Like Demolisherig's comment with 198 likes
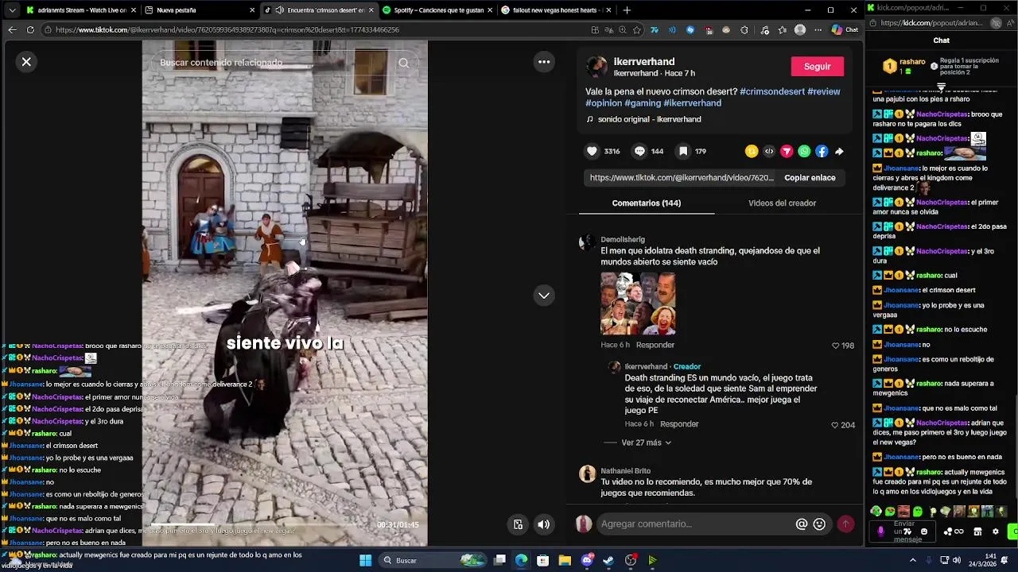The width and height of the screenshot is (1018, 572). pyautogui.click(x=835, y=346)
